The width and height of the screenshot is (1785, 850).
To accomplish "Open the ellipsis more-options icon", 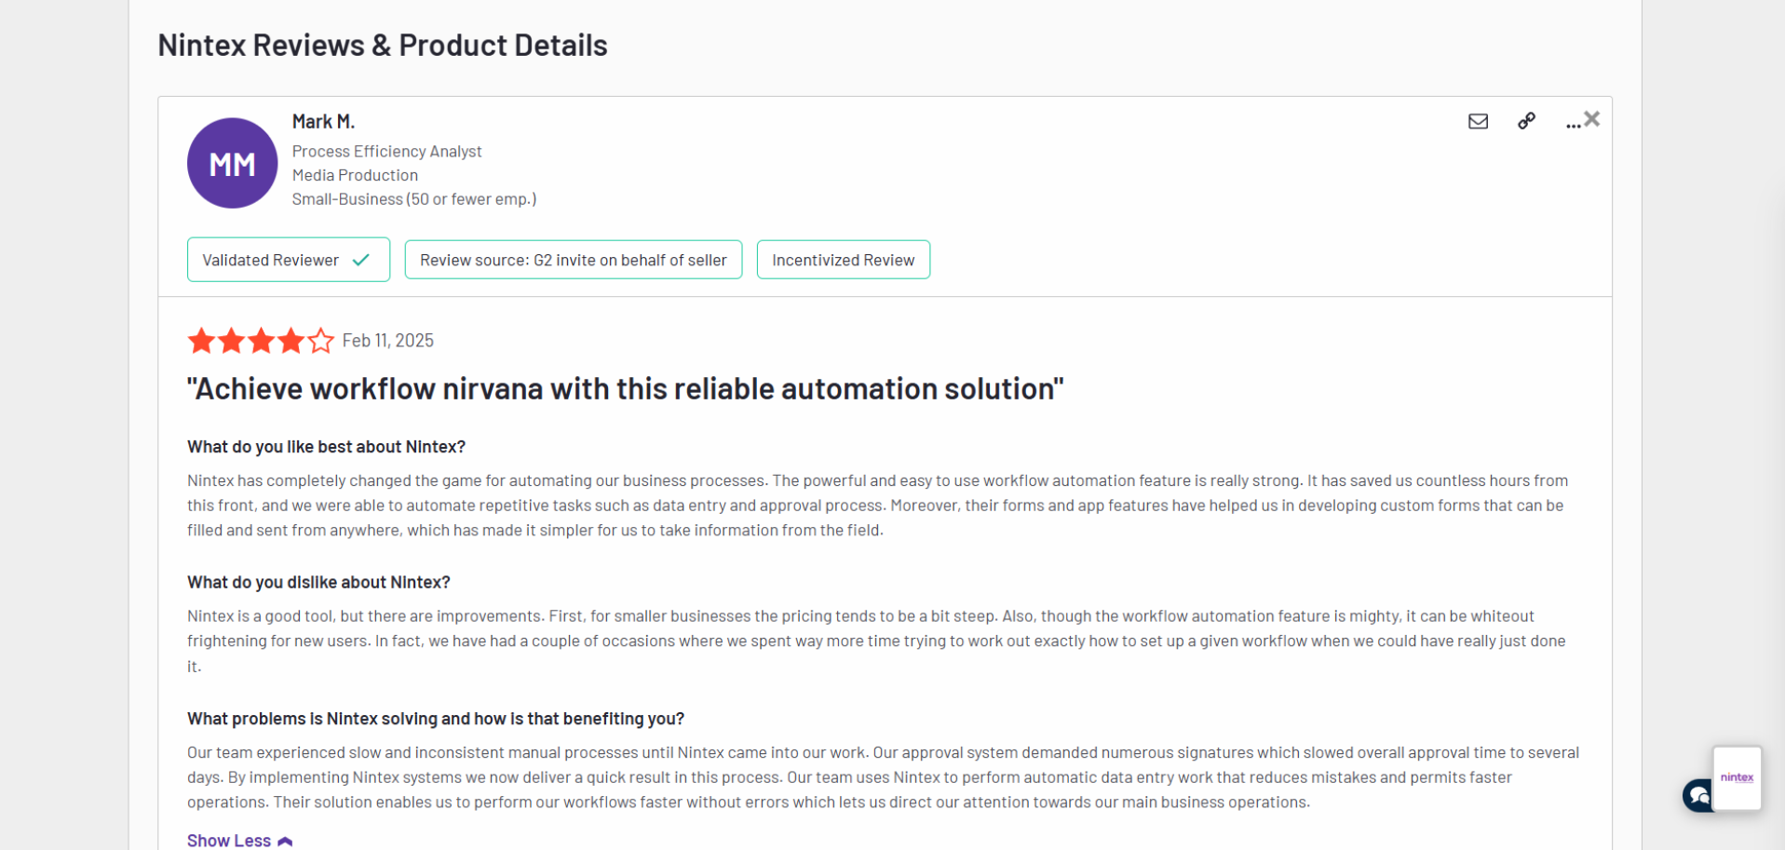I will coord(1572,124).
